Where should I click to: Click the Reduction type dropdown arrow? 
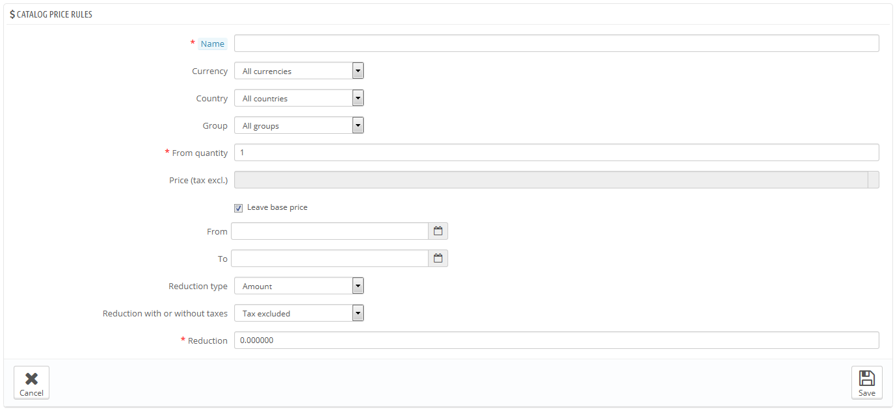[357, 285]
